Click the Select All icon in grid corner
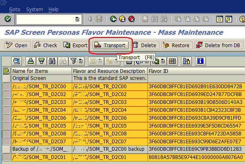Screen dimensions: 245x164 (x=6, y=71)
